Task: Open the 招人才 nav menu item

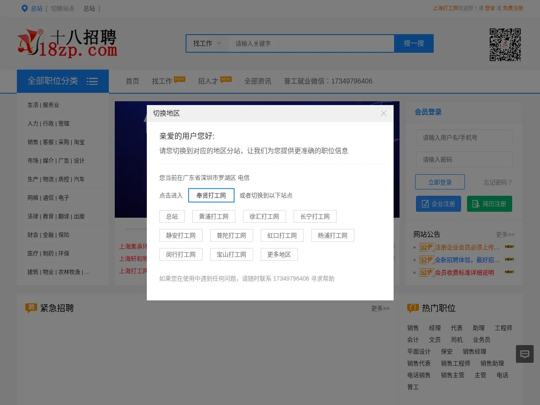Action: coord(208,81)
